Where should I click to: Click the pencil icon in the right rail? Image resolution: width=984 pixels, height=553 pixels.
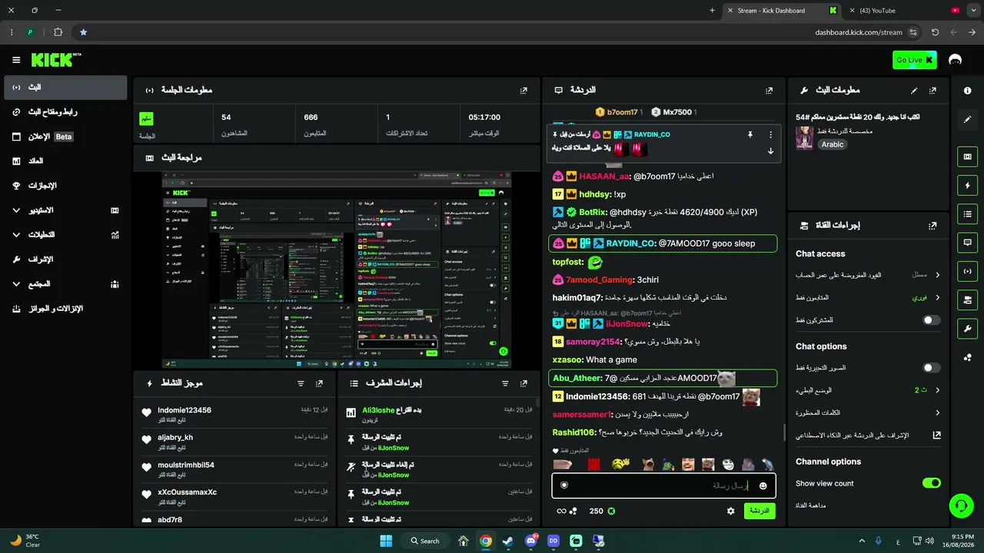[967, 119]
